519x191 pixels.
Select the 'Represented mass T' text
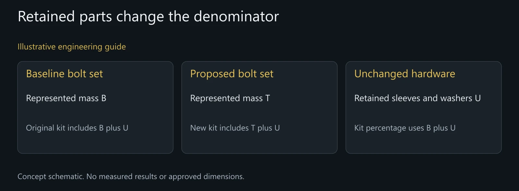[230, 98]
